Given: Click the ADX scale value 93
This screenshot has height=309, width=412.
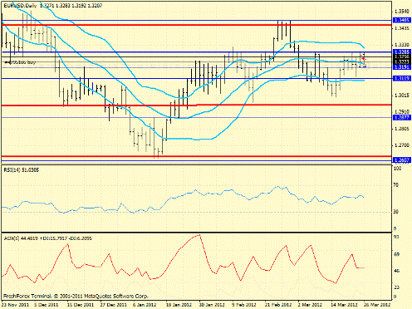Looking at the screenshot, I should tap(396, 238).
